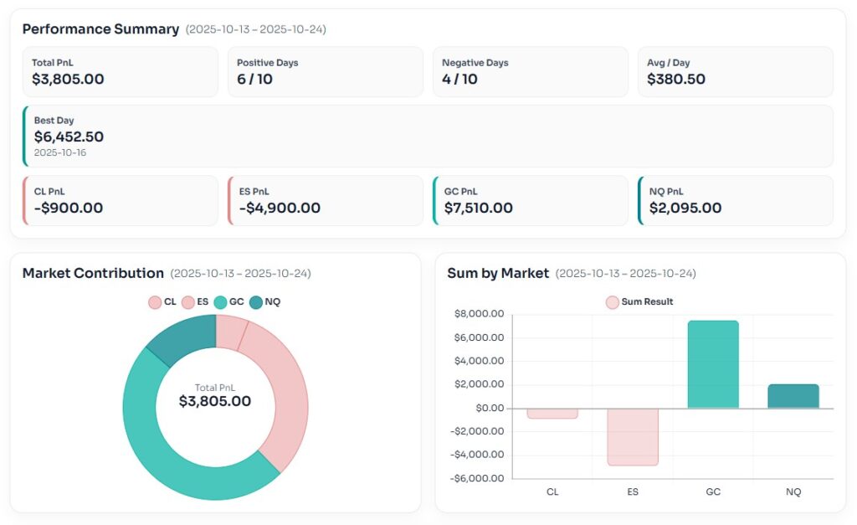Click the Negative Days card
Screen dimensions: 857x525
tap(530, 72)
